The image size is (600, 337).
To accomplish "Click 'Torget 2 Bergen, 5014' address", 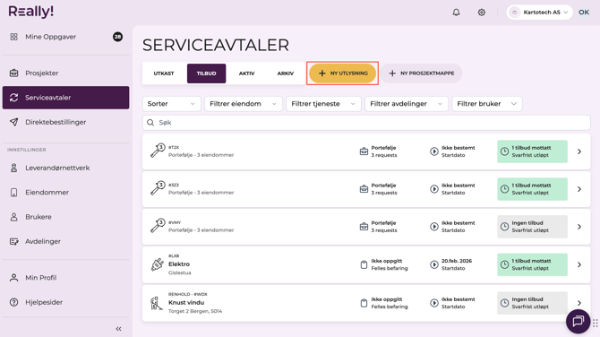I will tap(195, 311).
